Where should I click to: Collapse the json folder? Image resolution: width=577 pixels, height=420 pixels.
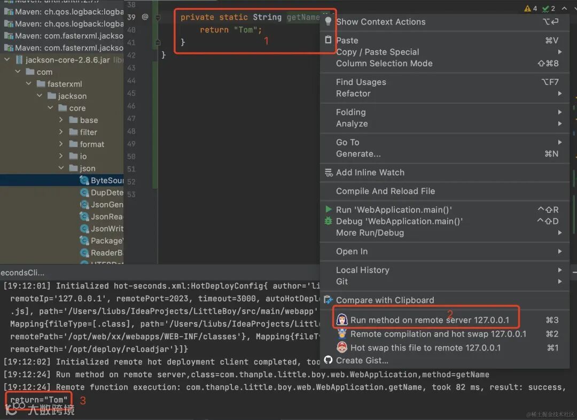(x=61, y=168)
